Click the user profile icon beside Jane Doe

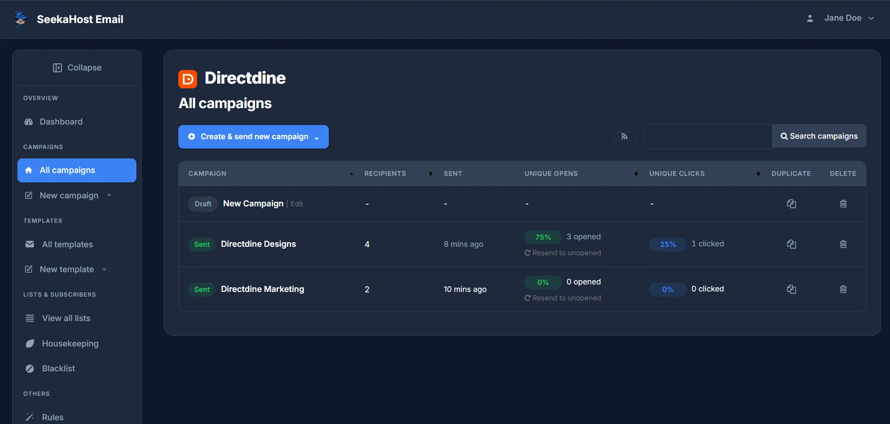(x=810, y=18)
